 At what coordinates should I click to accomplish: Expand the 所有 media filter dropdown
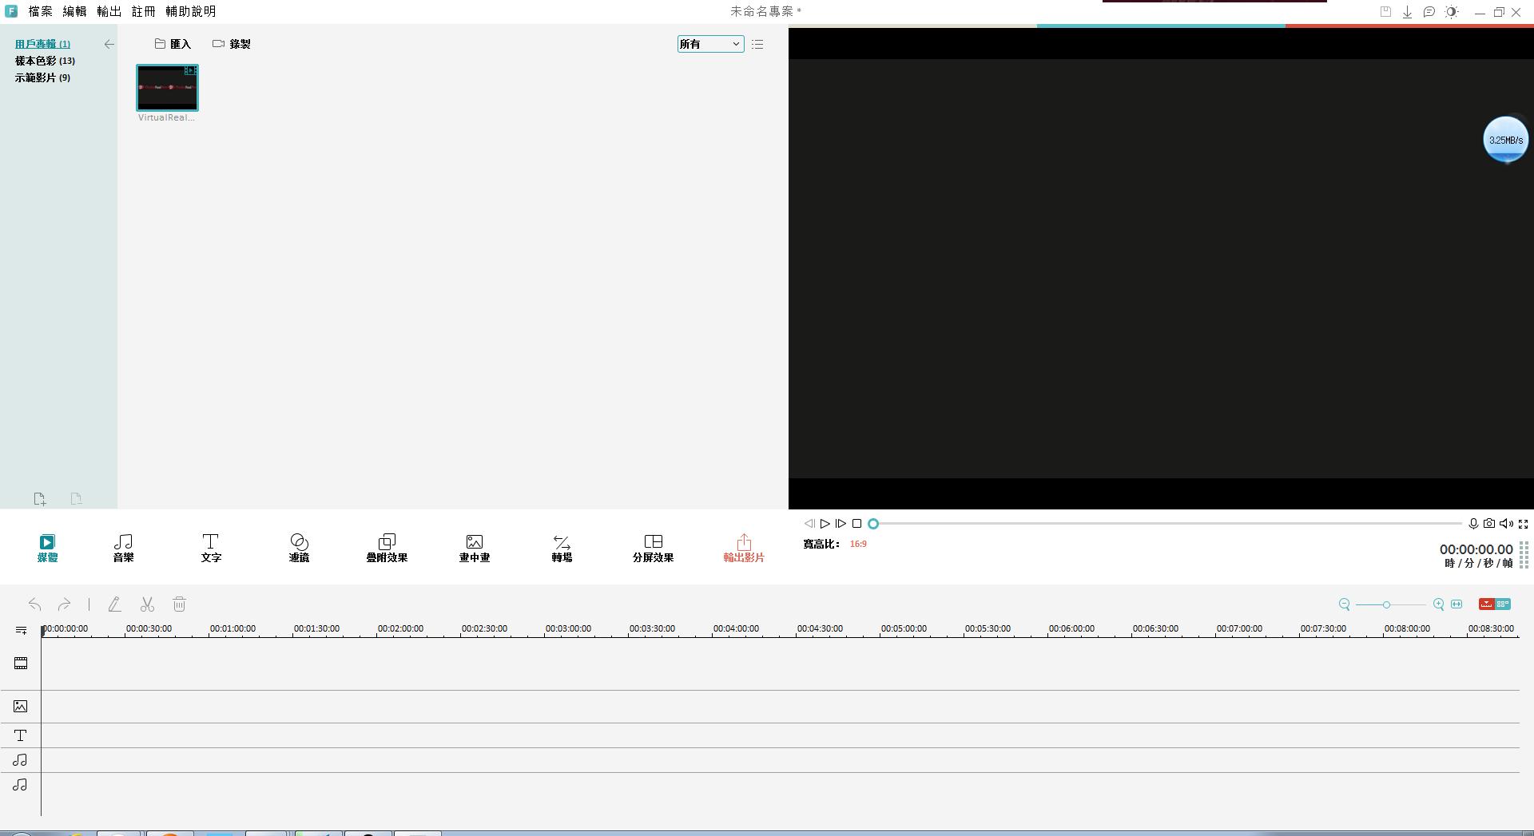(x=710, y=44)
